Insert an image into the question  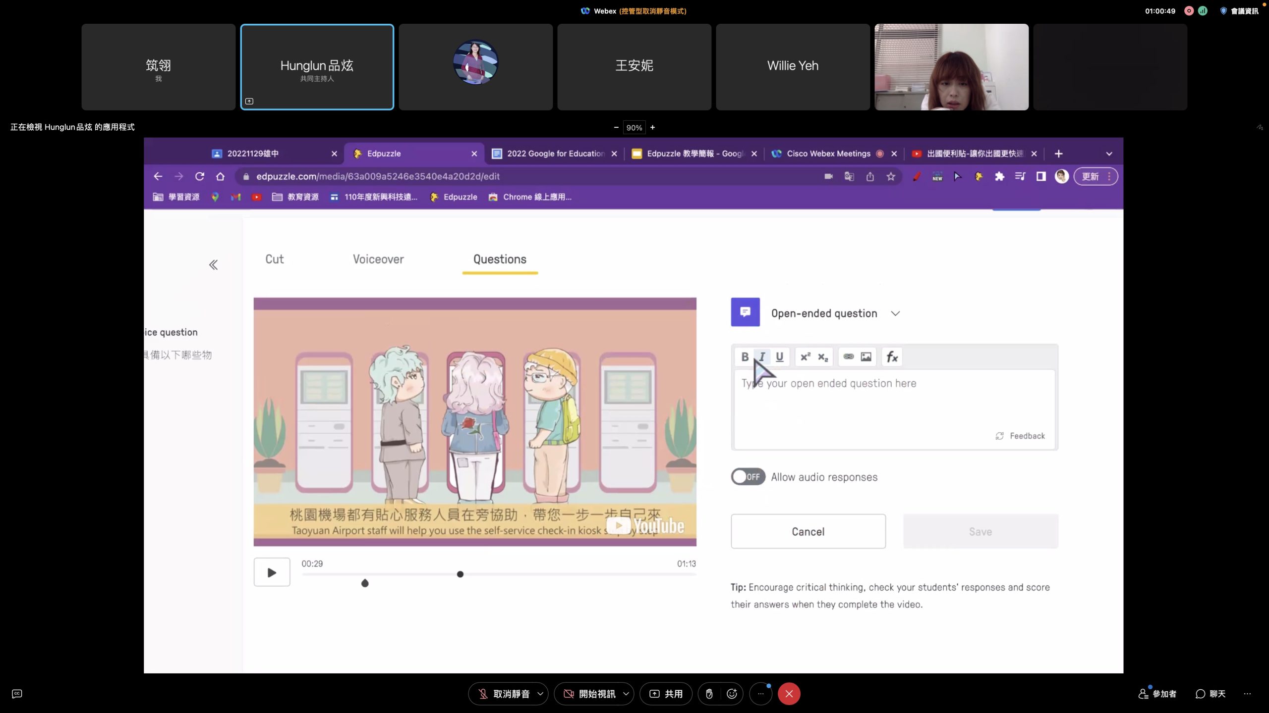(x=866, y=356)
